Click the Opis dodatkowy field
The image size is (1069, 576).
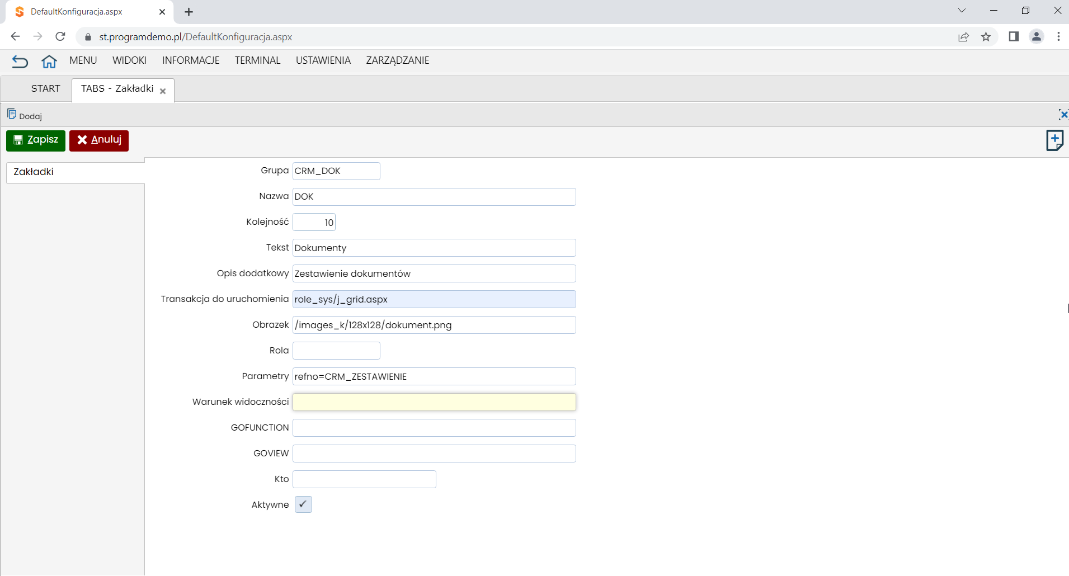[x=434, y=273]
